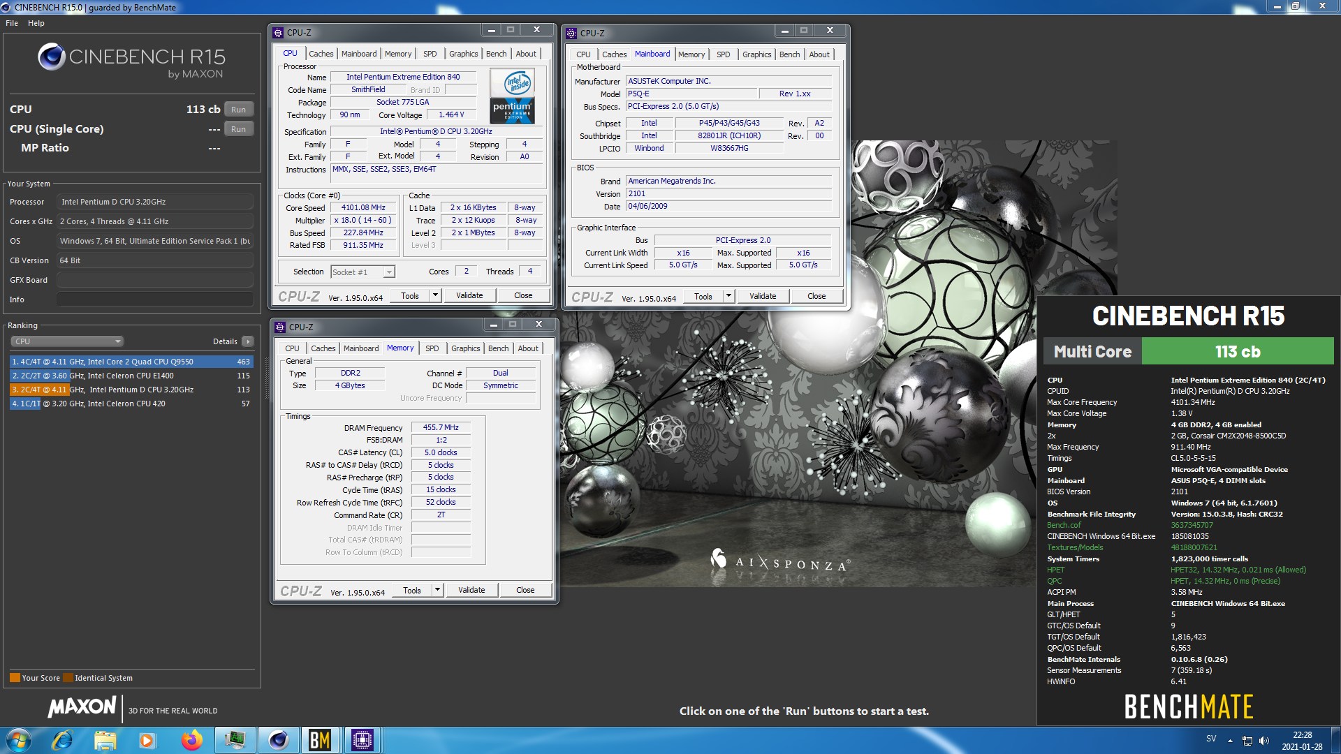Screen dimensions: 1341x754
Task: Click the Cinebench taskbar icon
Action: [x=278, y=740]
